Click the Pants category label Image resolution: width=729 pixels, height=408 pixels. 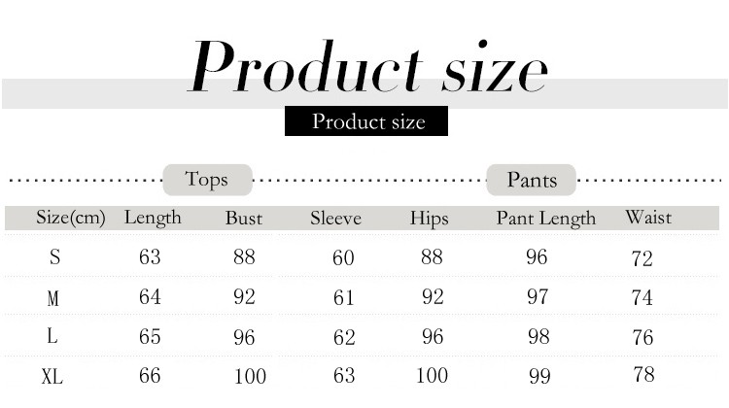point(532,180)
